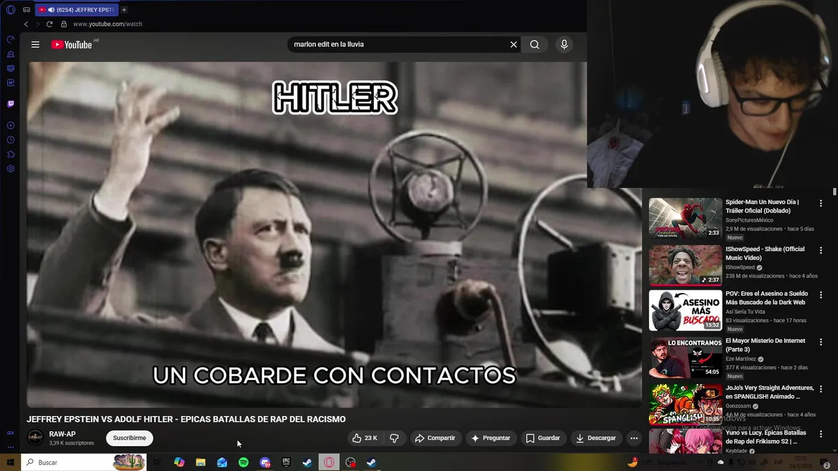Open GX Control speedometer in sidebar

pos(10,39)
